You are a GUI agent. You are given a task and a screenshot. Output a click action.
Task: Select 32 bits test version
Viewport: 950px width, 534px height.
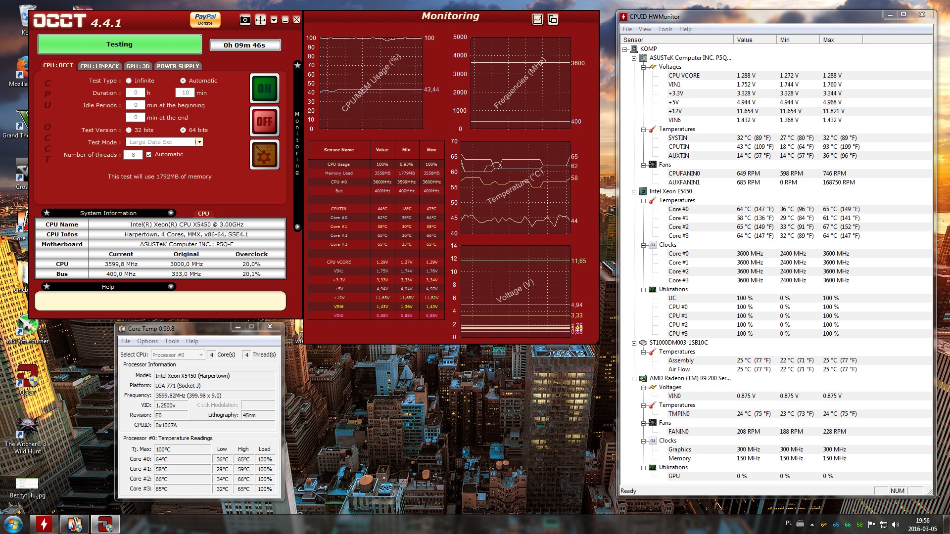click(x=129, y=130)
